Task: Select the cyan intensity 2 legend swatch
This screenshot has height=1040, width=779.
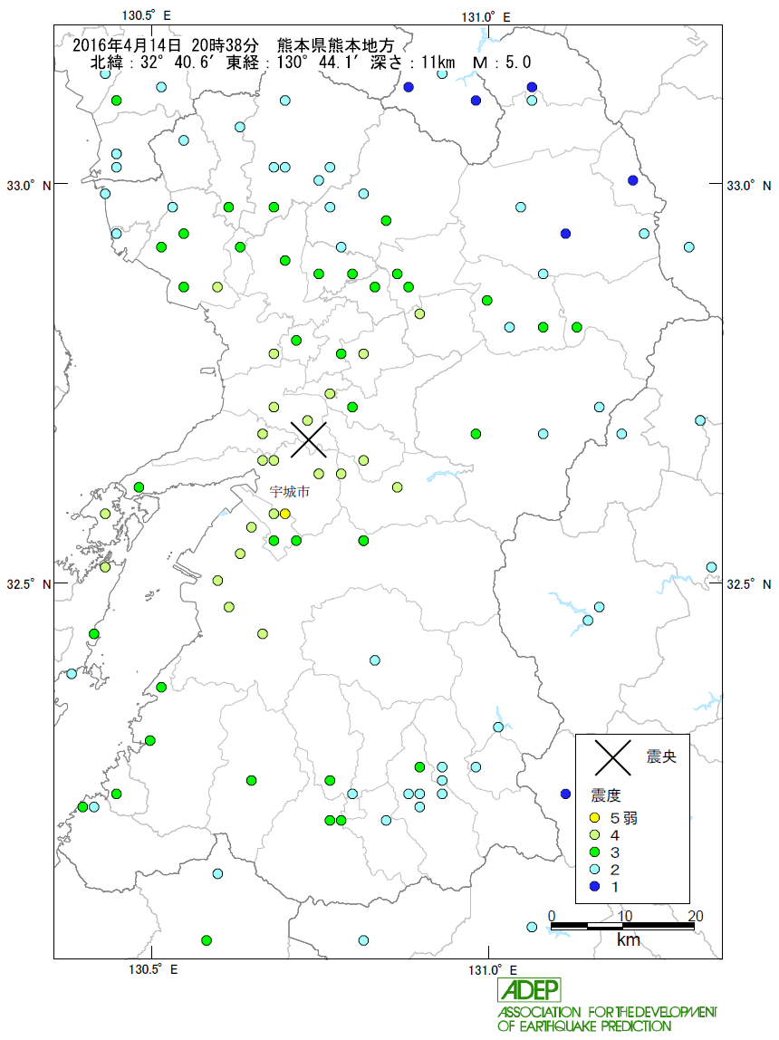Action: 595,870
